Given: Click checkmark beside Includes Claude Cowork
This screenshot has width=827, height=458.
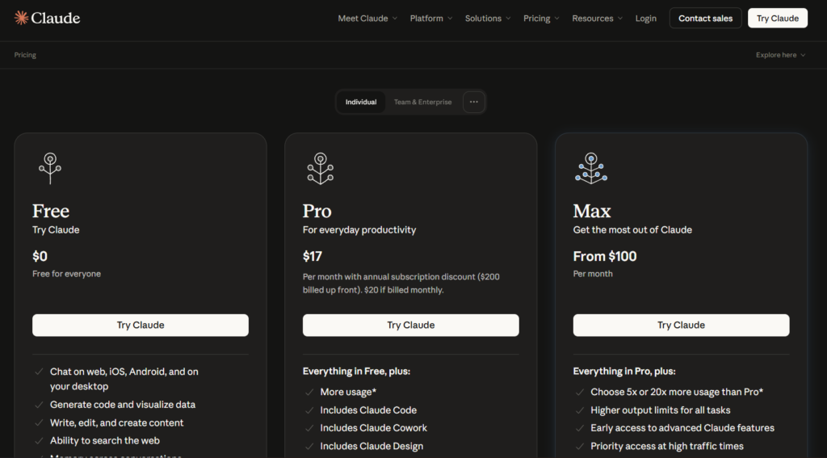Looking at the screenshot, I should [x=309, y=428].
